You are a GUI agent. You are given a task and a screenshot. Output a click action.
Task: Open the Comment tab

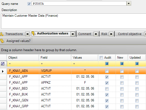[85, 34]
